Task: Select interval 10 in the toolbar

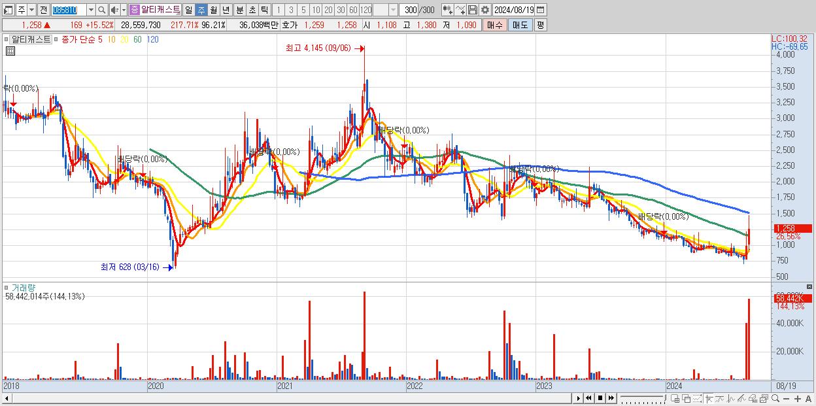Action: point(316,10)
